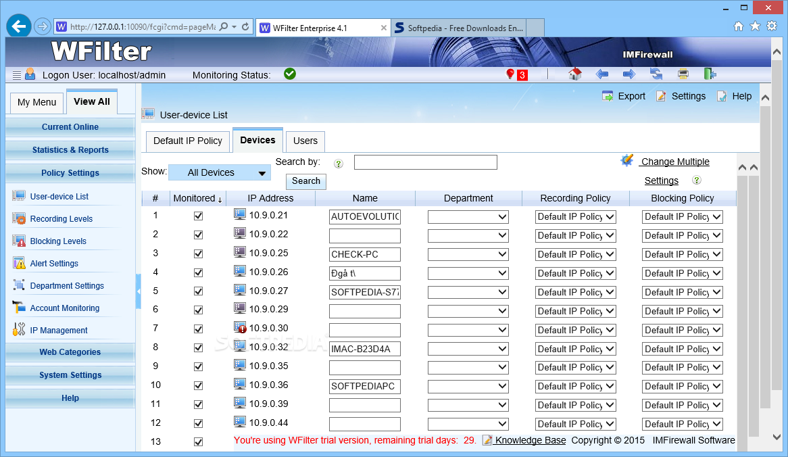Click the Search by text field
Screen dimensions: 788x457
point(426,162)
